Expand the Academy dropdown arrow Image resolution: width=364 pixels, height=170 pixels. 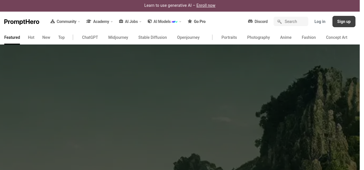112,22
